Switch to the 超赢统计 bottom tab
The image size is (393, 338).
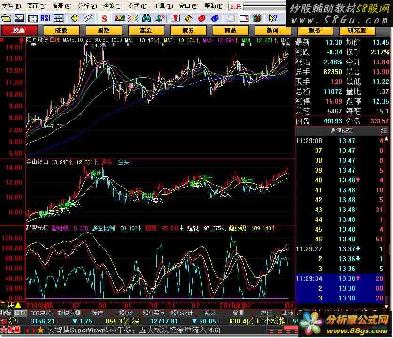181,313
